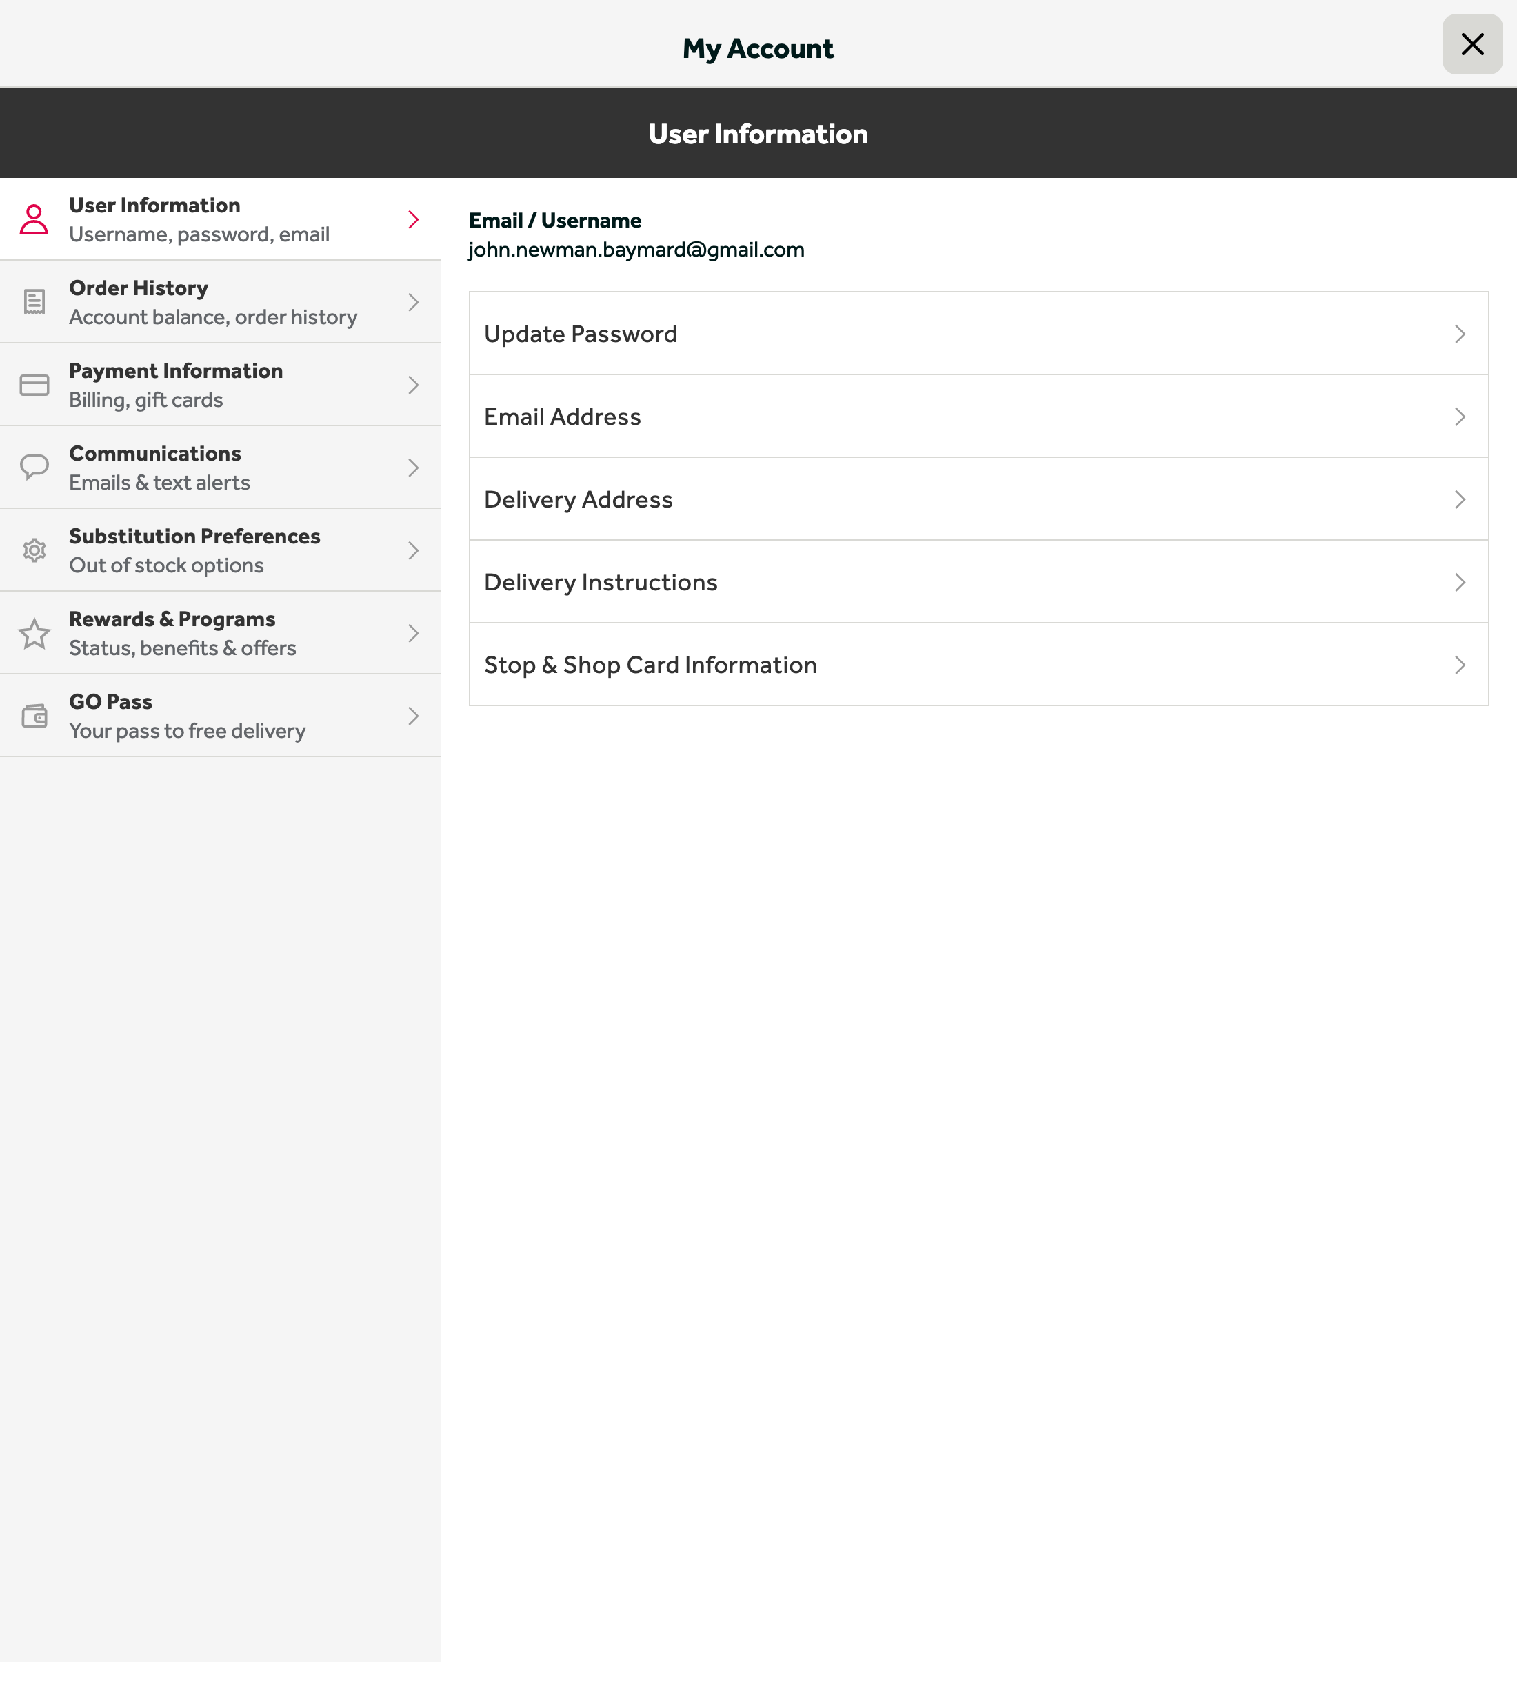Viewport: 1517px width, 1684px height.
Task: Expand the Delivery Address row chevron
Action: coord(1460,499)
